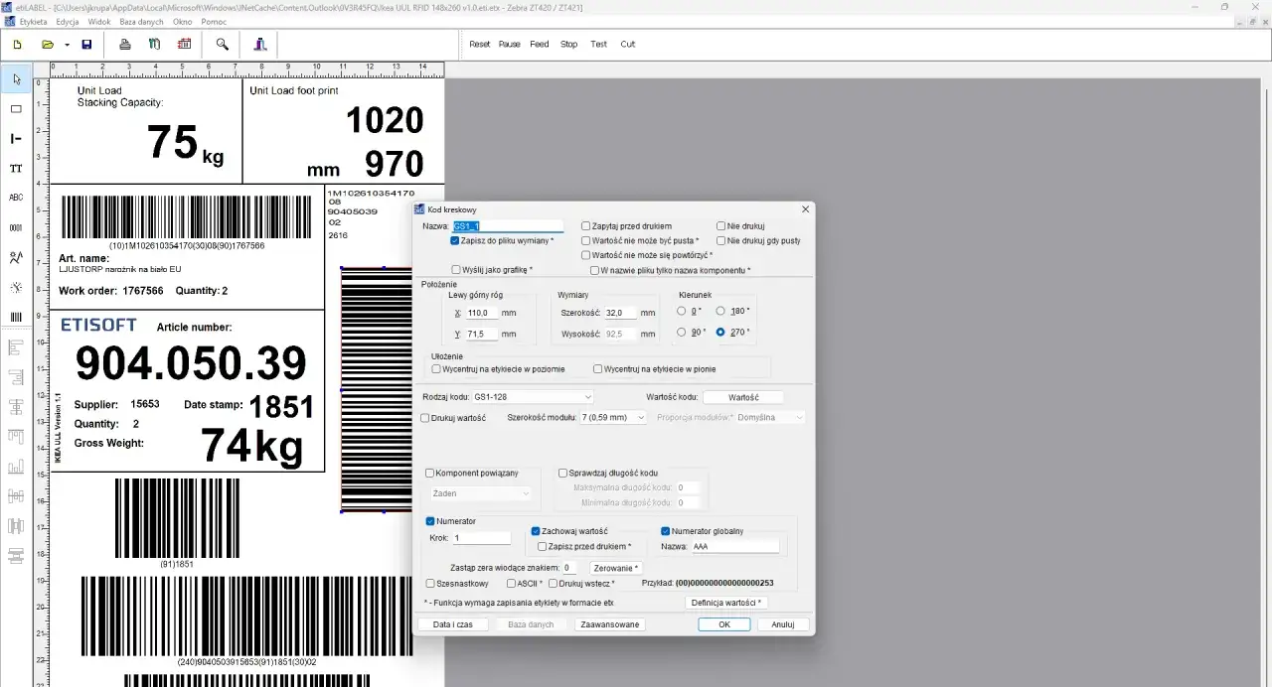
Task: Click the Feed printer command
Action: pyautogui.click(x=540, y=45)
